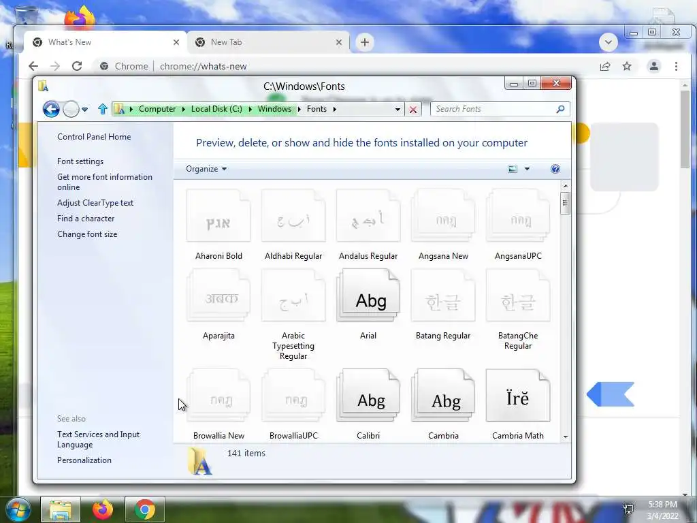697x523 pixels.
Task: Open Control Panel Home link
Action: click(94, 137)
